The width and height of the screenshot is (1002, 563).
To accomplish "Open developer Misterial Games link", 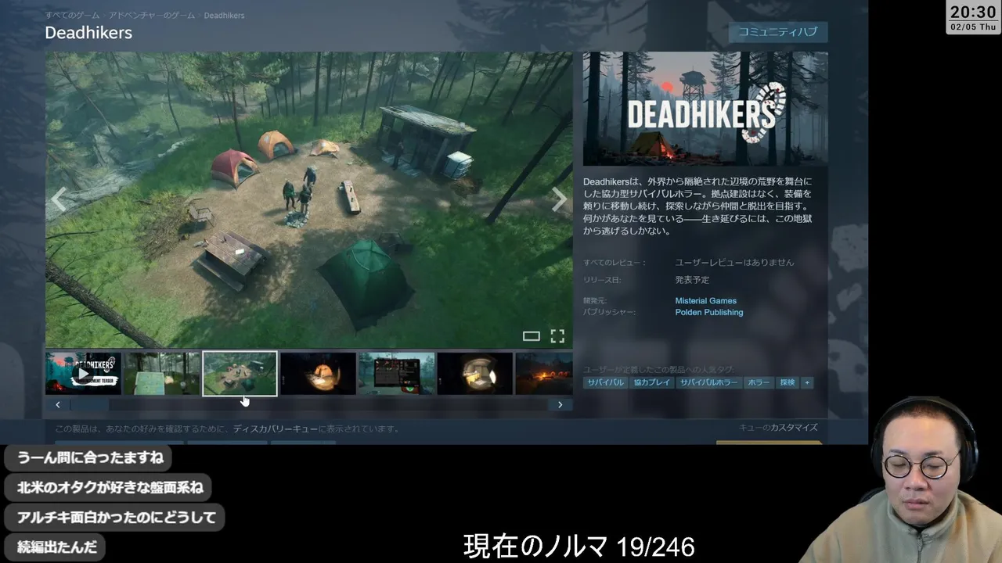I will 706,301.
